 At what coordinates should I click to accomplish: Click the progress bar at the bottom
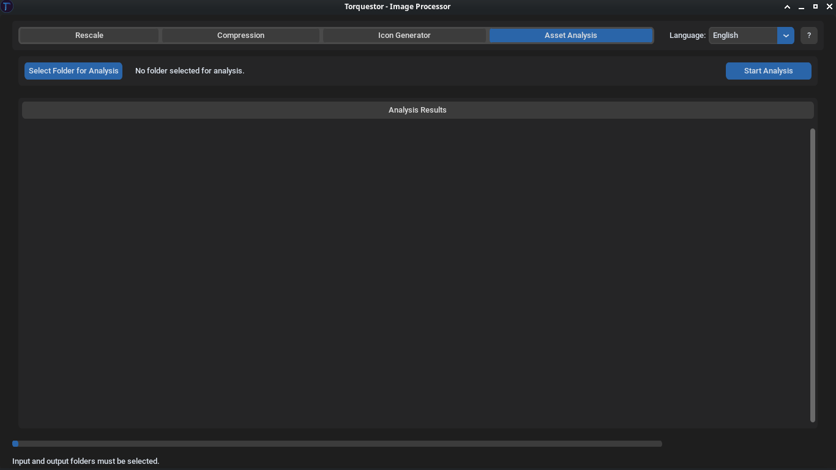[337, 444]
